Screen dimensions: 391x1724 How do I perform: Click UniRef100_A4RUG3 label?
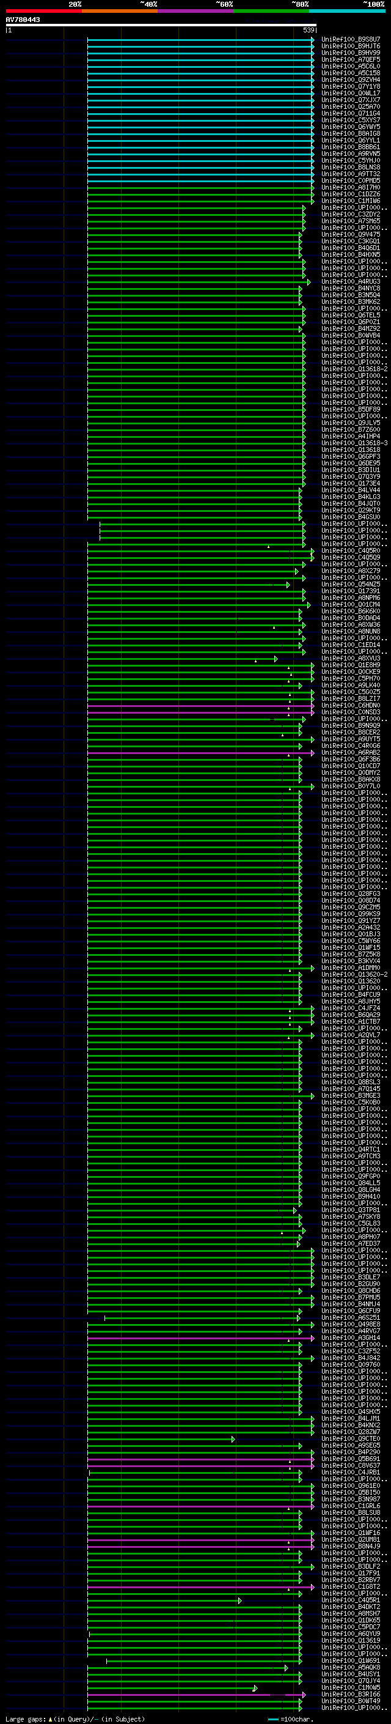coord(351,282)
